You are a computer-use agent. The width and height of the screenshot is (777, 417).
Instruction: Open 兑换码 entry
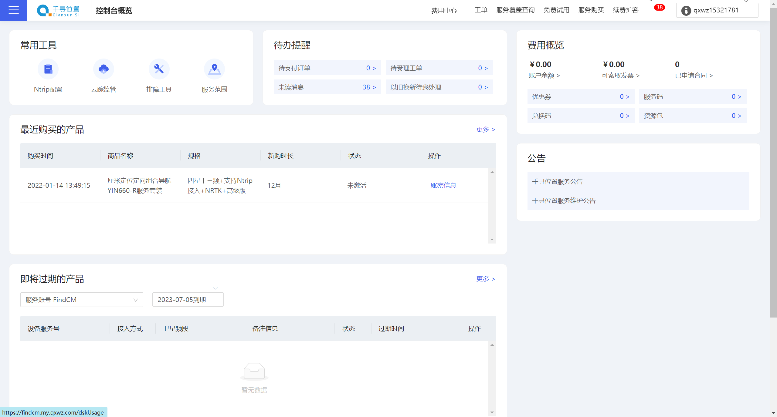tap(581, 116)
